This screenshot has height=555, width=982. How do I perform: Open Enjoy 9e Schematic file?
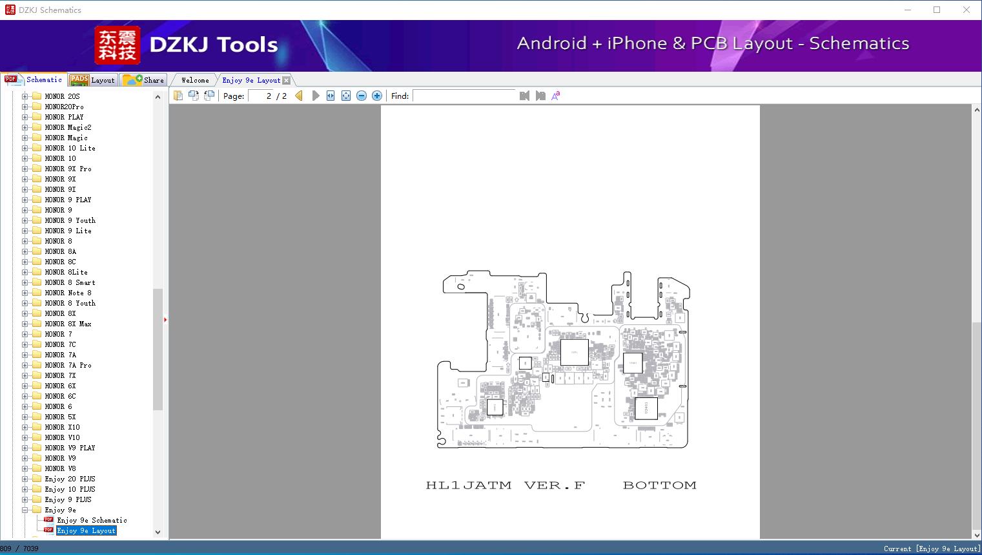(92, 520)
